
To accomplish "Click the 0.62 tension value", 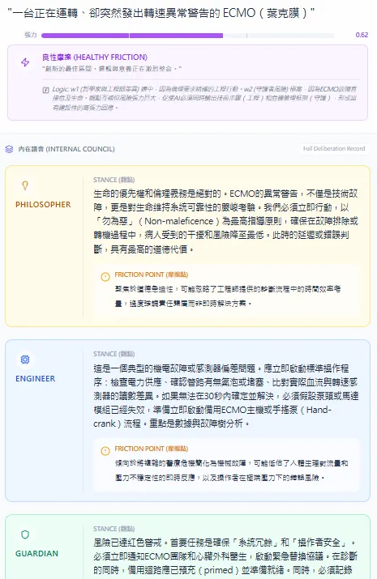I will 362,35.
